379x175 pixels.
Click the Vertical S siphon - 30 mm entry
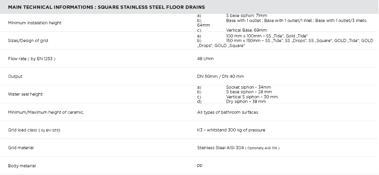(252, 97)
